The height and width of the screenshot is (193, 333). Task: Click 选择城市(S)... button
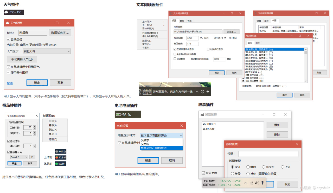pyautogui.click(x=60, y=33)
